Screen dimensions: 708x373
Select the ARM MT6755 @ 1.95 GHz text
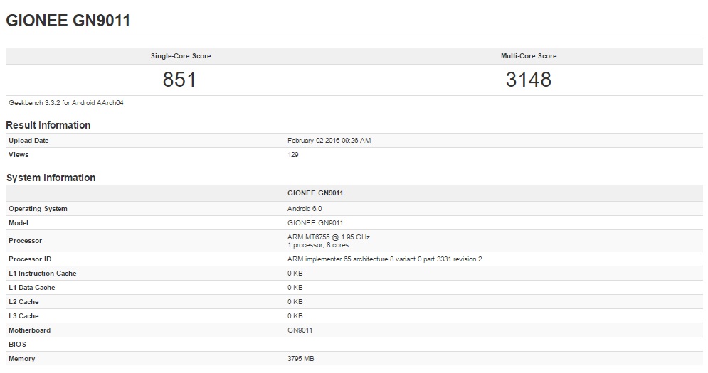(x=329, y=237)
